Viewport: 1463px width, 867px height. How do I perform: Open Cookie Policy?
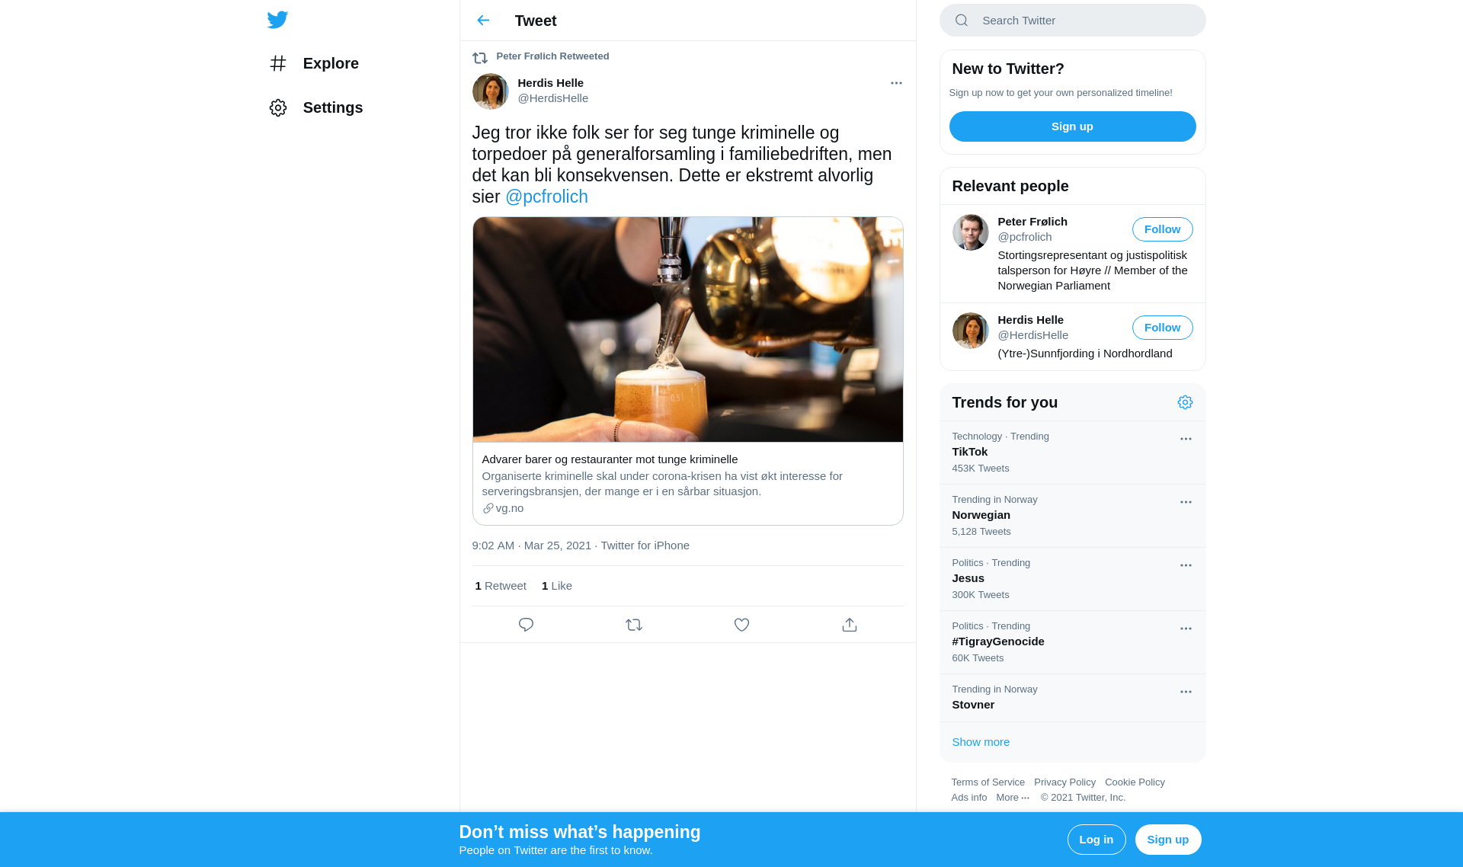[1135, 782]
